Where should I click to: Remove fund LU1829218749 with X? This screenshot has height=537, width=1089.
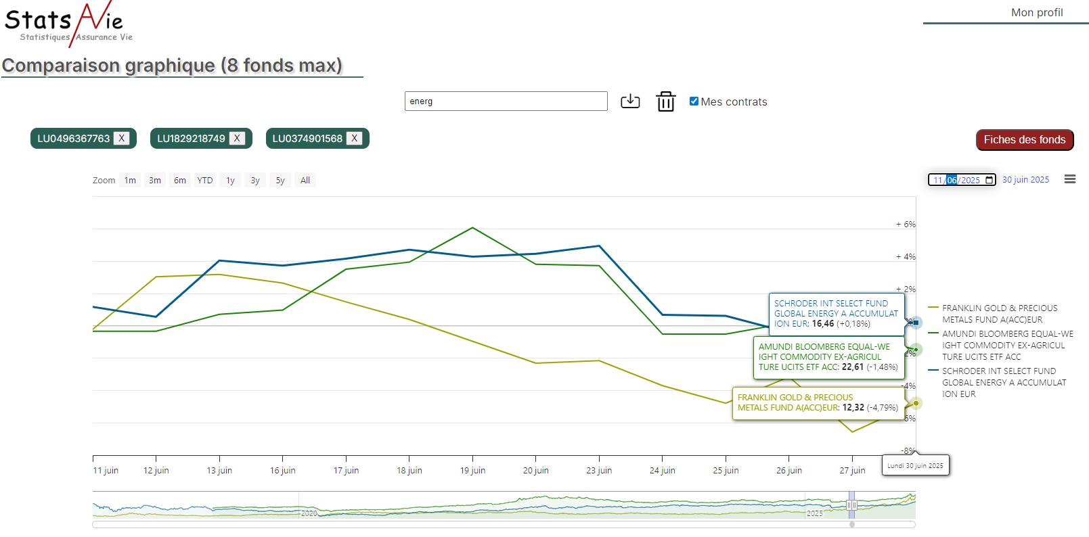point(237,139)
